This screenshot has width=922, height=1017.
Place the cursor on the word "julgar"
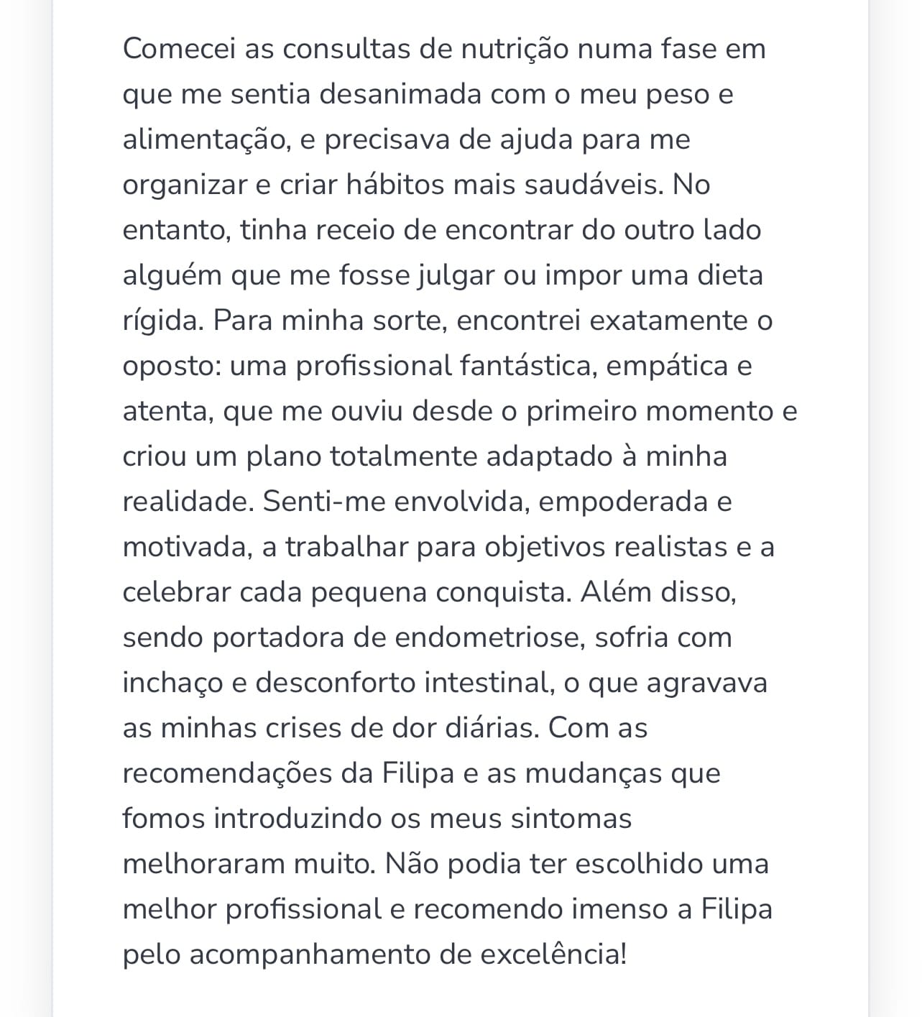(456, 275)
